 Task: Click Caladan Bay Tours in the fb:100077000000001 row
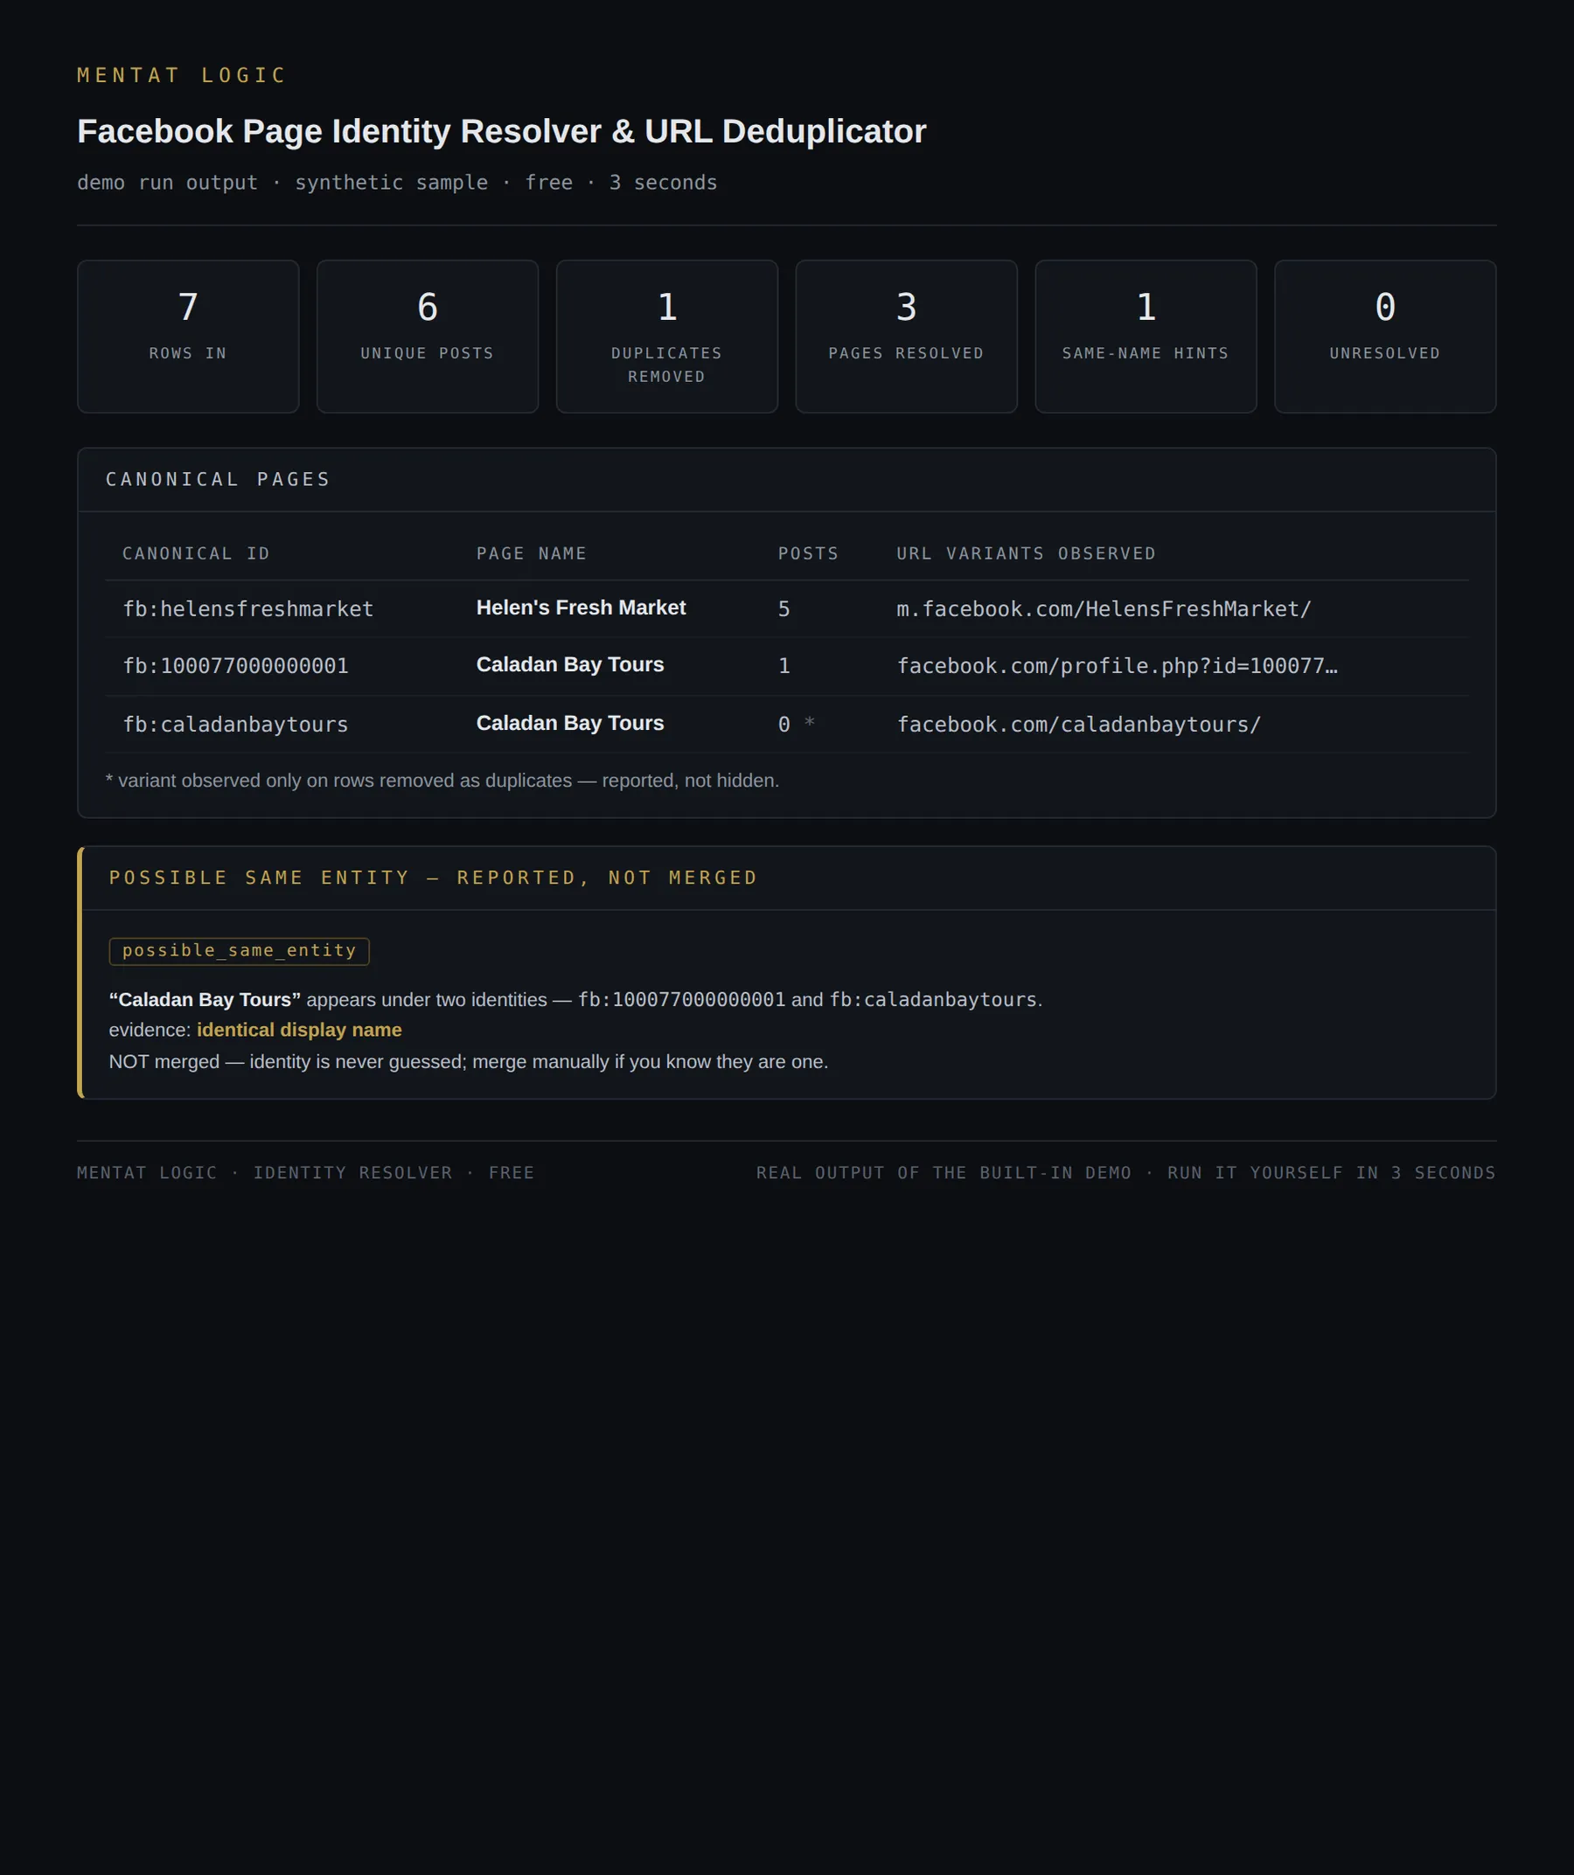click(x=570, y=664)
